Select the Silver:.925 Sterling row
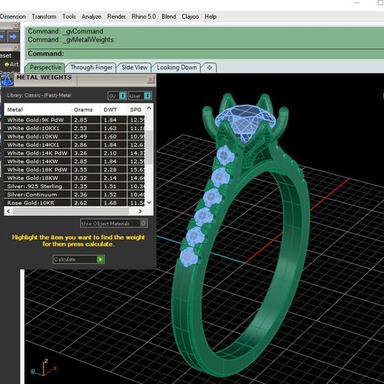The height and width of the screenshot is (384, 384). [x=74, y=186]
